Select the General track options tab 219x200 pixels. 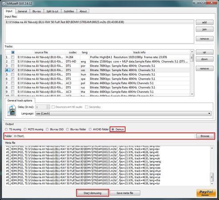[20, 100]
